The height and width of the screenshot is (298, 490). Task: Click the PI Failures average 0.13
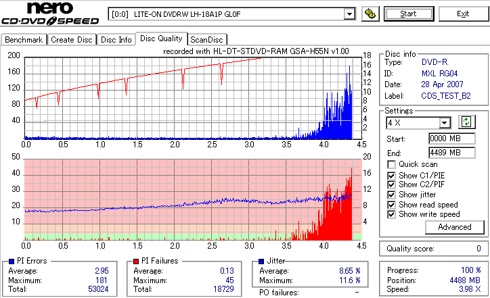227,271
